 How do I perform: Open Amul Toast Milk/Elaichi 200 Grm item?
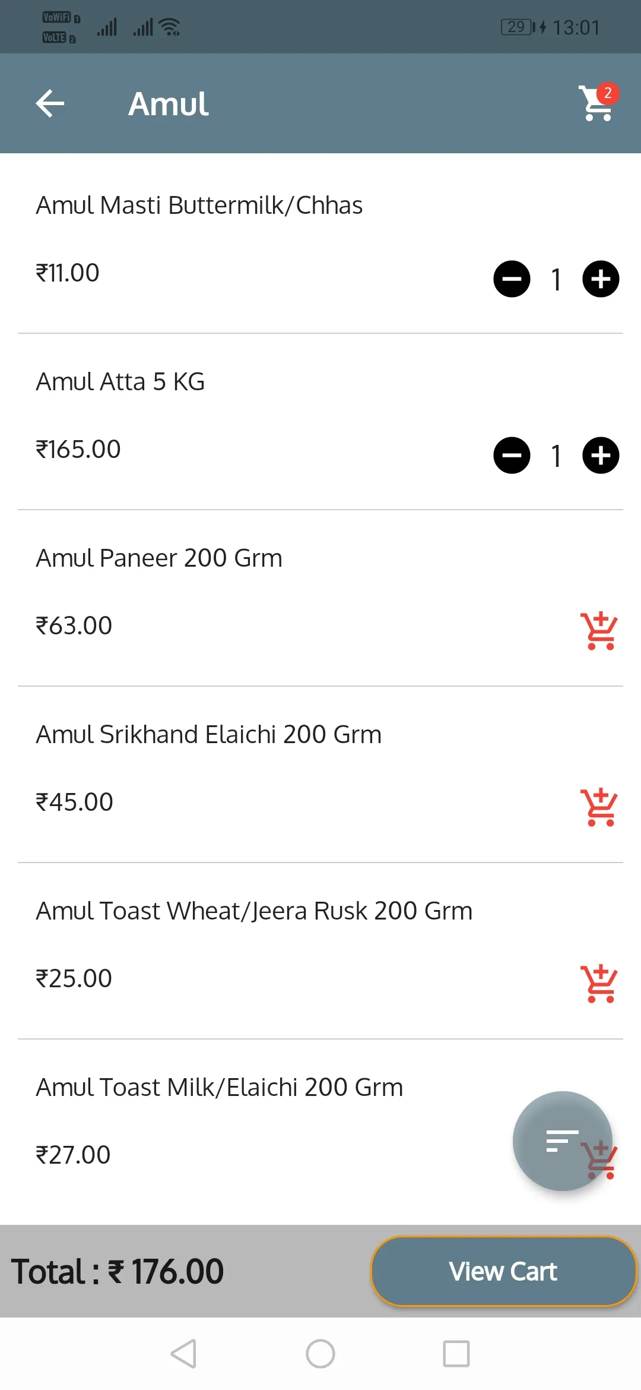[x=220, y=1088]
